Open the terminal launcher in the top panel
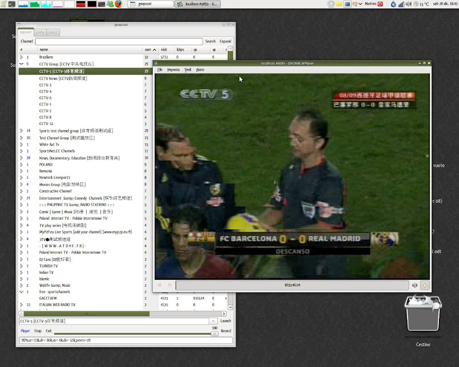Screen dimensions: 459x367 coord(12,4)
